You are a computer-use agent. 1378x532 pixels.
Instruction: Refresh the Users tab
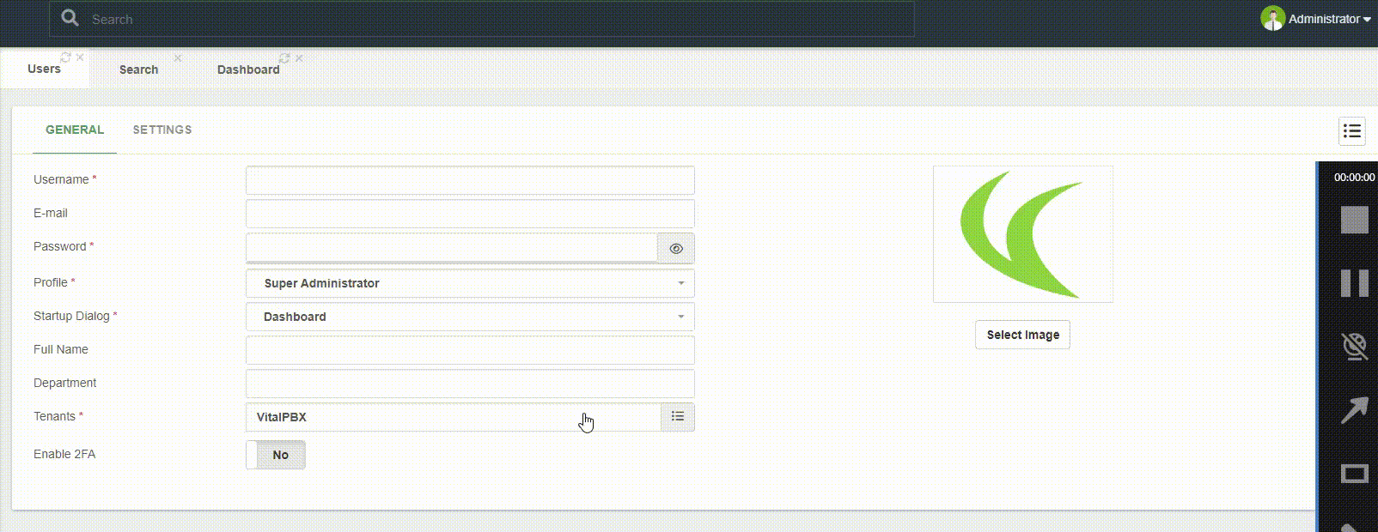pyautogui.click(x=65, y=57)
